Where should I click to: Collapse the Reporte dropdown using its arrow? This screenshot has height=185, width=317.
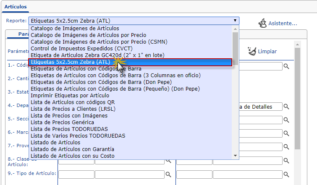click(235, 20)
